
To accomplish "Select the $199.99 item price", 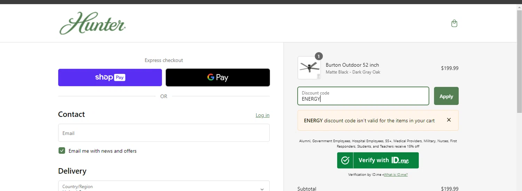I will click(x=450, y=68).
